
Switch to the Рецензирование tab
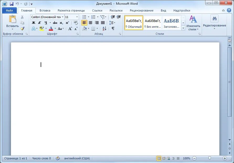click(x=141, y=10)
